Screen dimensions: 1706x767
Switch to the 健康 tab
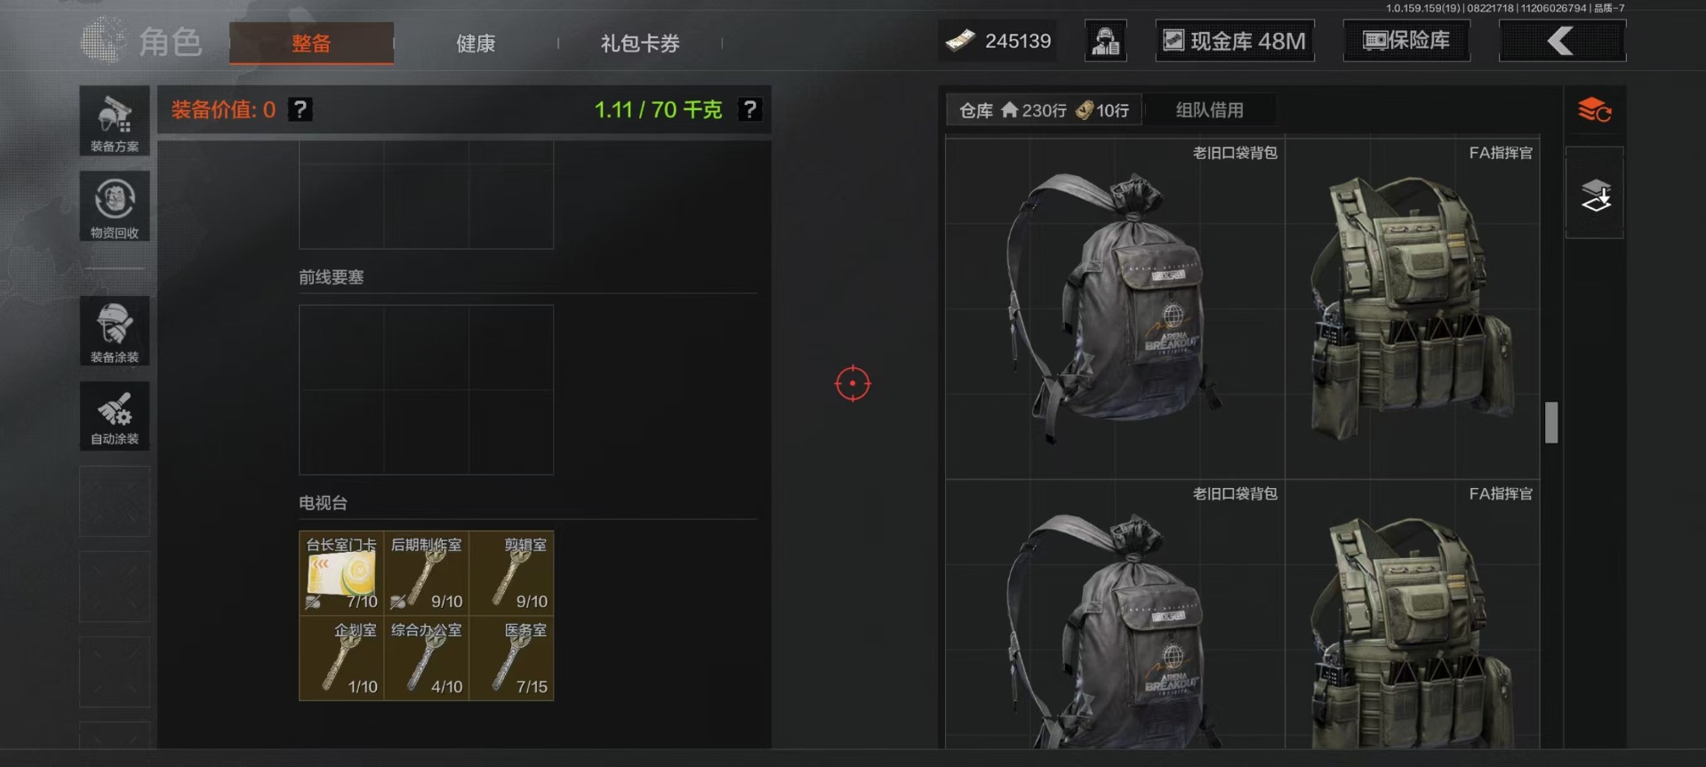click(476, 43)
